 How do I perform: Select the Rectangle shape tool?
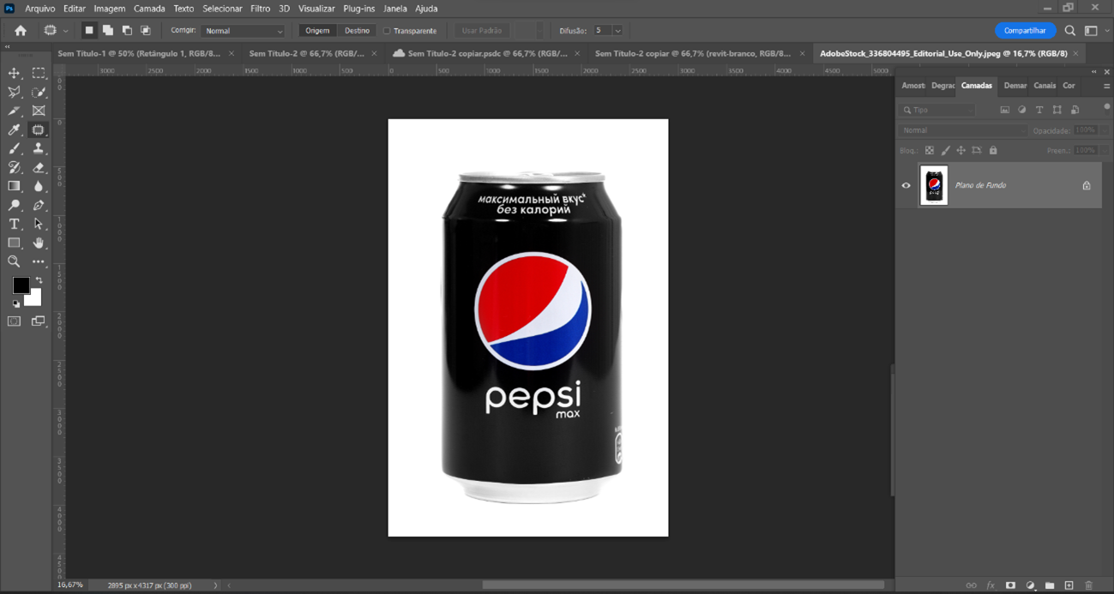pos(15,243)
